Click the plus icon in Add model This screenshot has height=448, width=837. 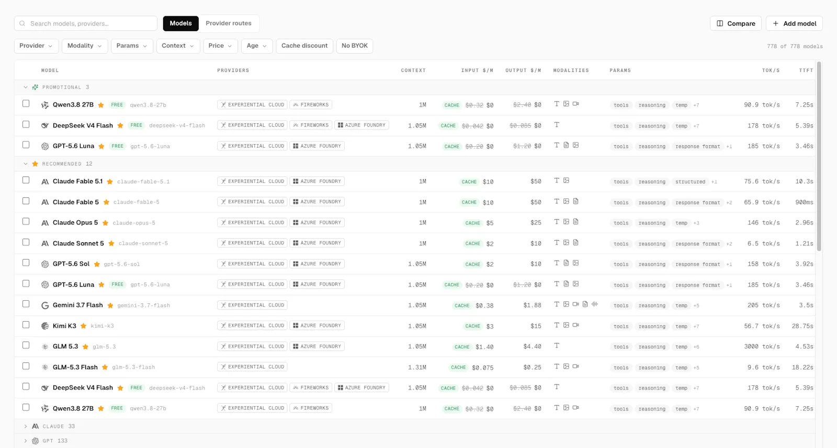(776, 23)
